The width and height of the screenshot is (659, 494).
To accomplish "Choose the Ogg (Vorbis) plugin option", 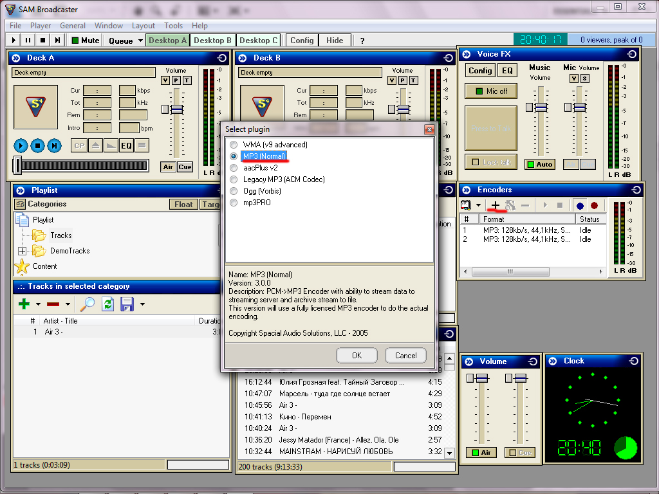I will click(234, 191).
